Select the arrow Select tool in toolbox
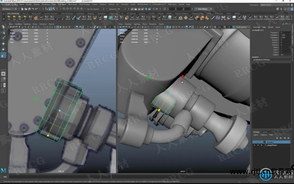The width and height of the screenshot is (294, 184). [4, 26]
